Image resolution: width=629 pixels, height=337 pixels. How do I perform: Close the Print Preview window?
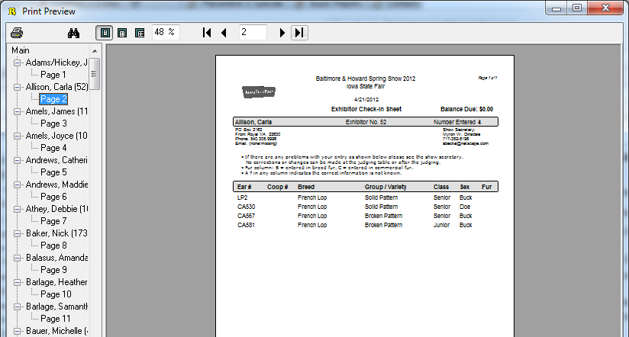[606, 8]
